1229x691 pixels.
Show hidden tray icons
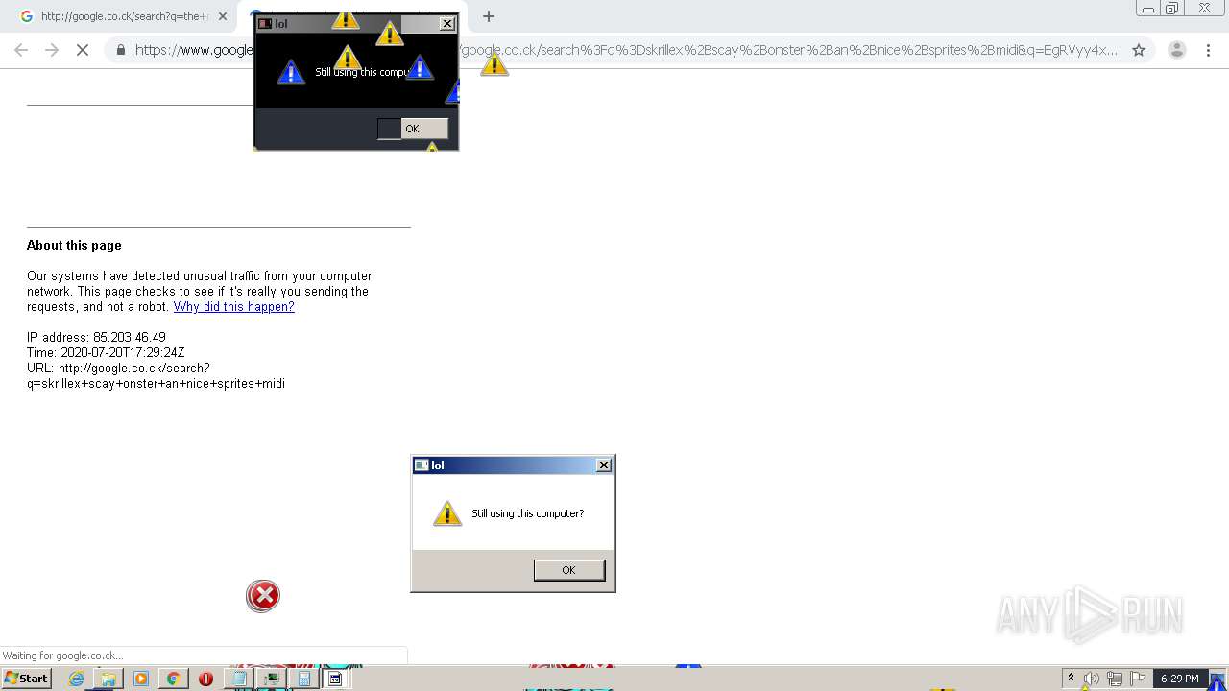1072,679
